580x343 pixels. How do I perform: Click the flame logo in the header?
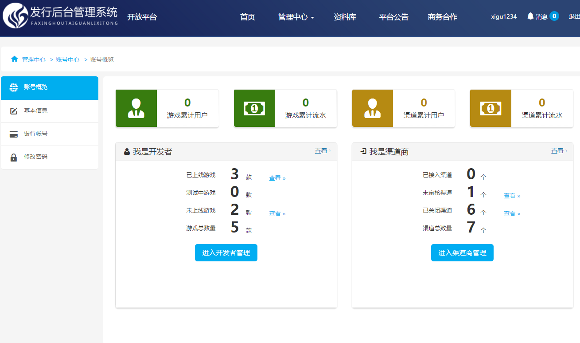click(x=15, y=16)
